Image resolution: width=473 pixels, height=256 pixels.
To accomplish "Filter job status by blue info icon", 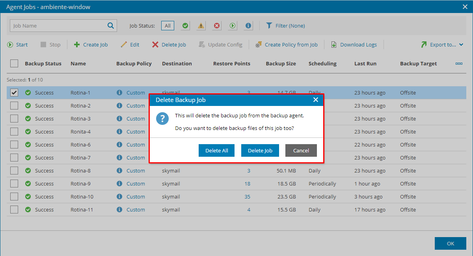I will [x=248, y=26].
